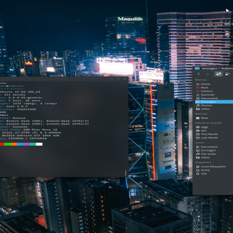
Task: Click the green color block in terminal
Action: [x=8, y=144]
